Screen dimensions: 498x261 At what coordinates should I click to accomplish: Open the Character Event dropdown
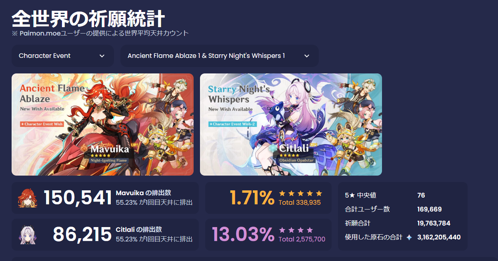(x=63, y=56)
